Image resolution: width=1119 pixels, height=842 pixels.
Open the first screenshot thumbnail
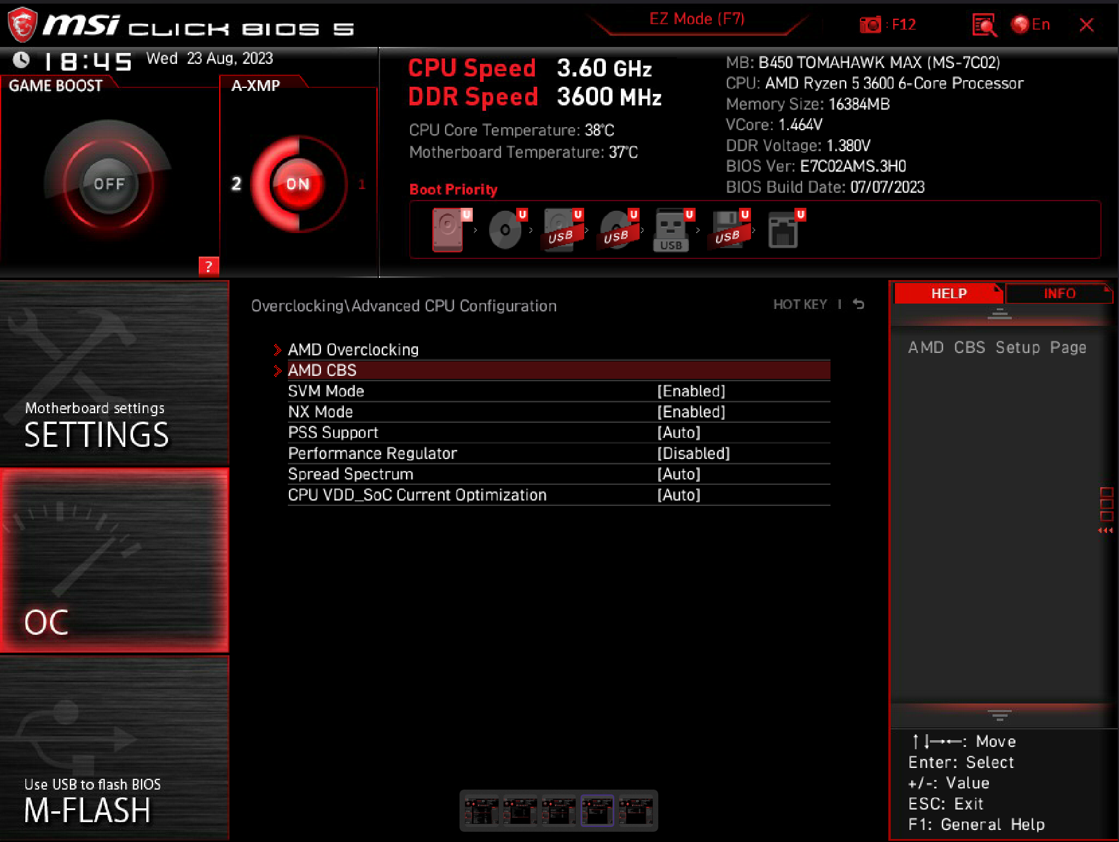click(x=481, y=811)
